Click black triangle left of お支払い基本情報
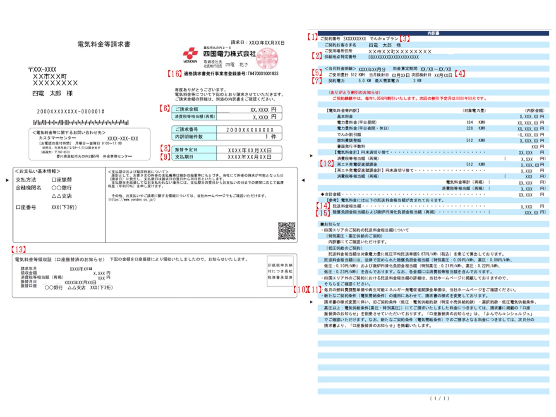This screenshot has height=417, width=556. click(7, 180)
